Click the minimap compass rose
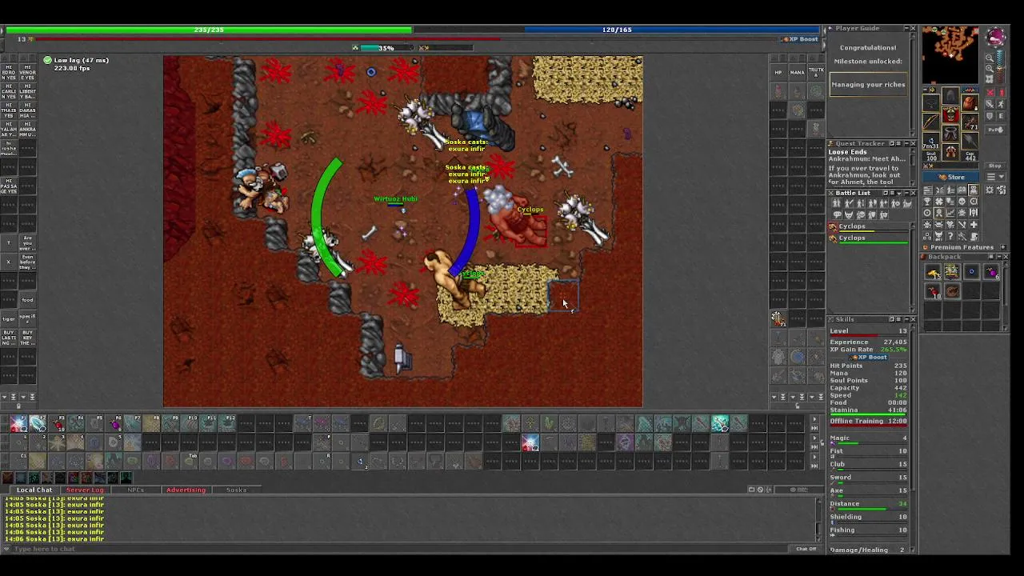The height and width of the screenshot is (576, 1024). pos(995,38)
